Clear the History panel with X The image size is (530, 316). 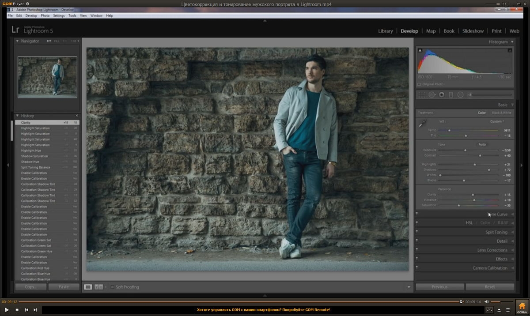coord(77,116)
